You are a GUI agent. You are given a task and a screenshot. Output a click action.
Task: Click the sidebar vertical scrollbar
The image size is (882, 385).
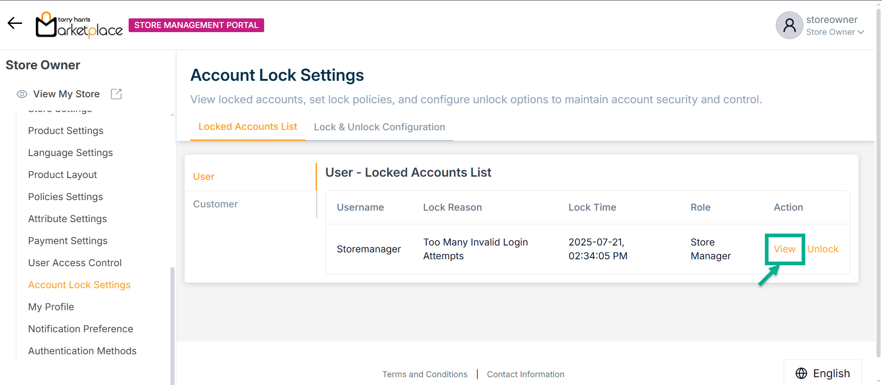(x=172, y=321)
